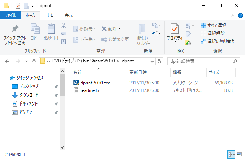The image size is (245, 159).
Task: Toggle pin on Desktop (デスクトップ) entry
Action: point(56,87)
